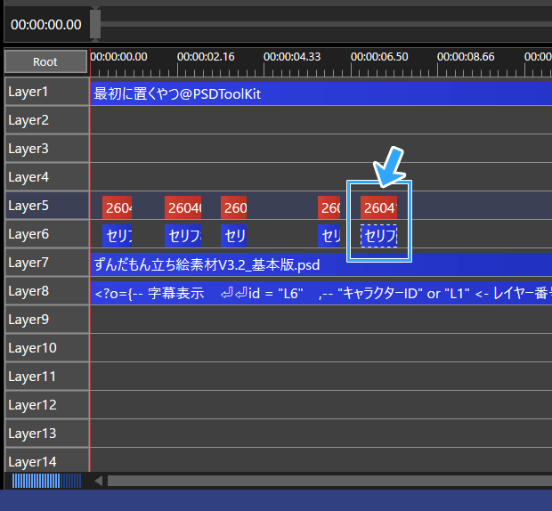
Task: Select the first blue セリフ clip on Layer6
Action: [x=118, y=236]
